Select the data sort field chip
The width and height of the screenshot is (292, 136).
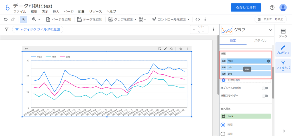246,116
